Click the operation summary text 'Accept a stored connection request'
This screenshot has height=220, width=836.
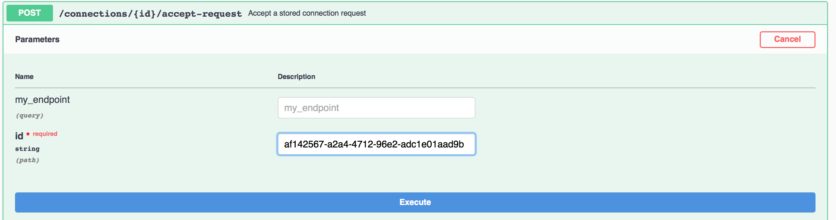point(307,13)
